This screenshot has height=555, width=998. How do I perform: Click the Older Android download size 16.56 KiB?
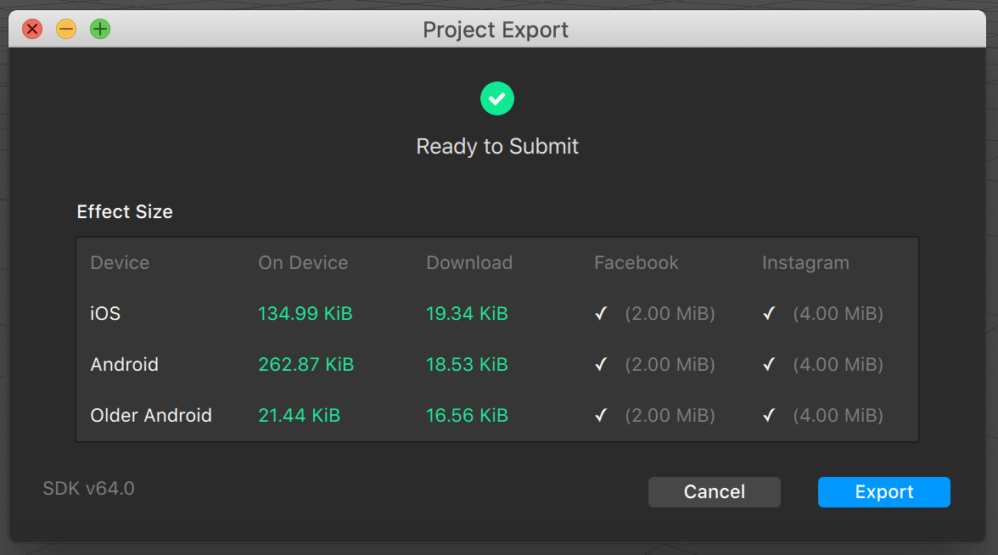click(x=467, y=416)
